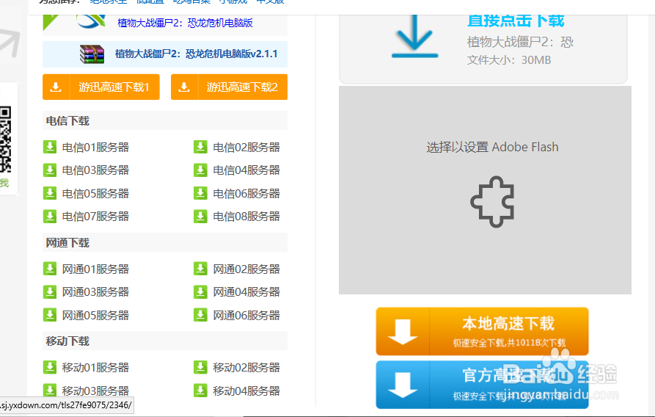655x417 pixels.
Task: Click download icon beside 网通06服务器
Action: [200, 315]
